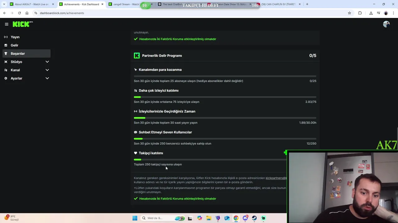This screenshot has height=223, width=398.
Task: Open Chrome three-dot menu
Action: (394, 13)
